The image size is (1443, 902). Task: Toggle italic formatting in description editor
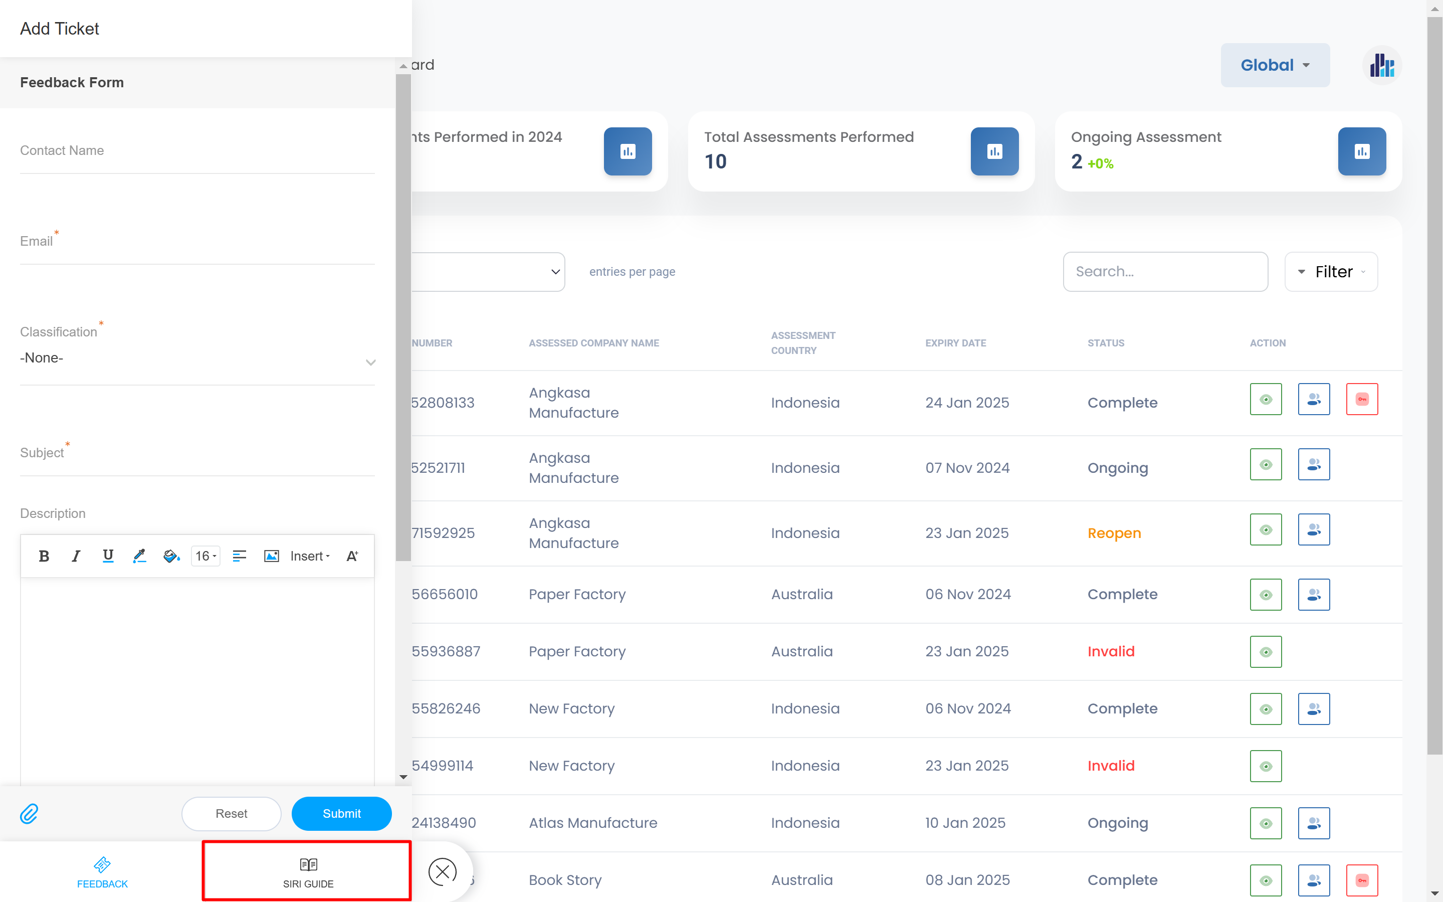click(76, 556)
